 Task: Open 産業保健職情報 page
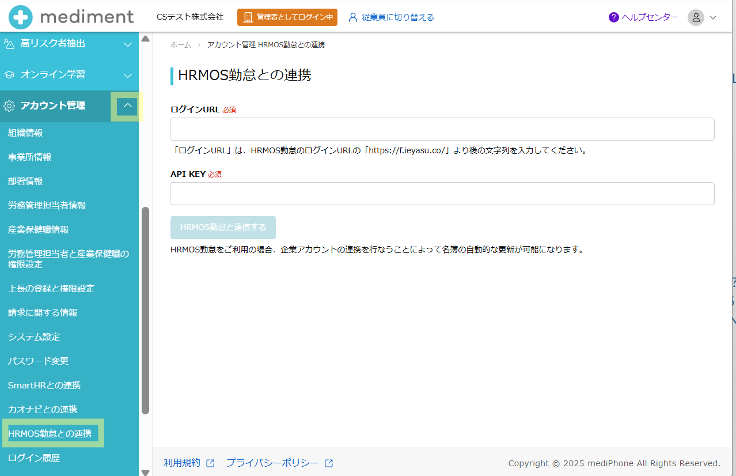click(38, 229)
